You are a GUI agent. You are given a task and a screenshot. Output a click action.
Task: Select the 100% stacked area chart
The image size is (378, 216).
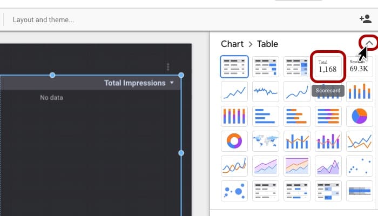(x=297, y=166)
